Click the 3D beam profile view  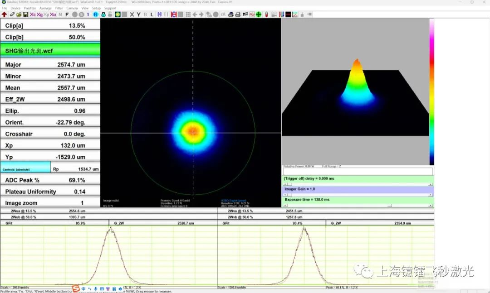355,91
